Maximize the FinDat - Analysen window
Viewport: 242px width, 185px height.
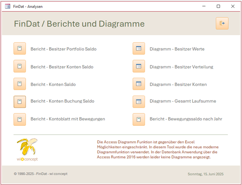click(218, 6)
